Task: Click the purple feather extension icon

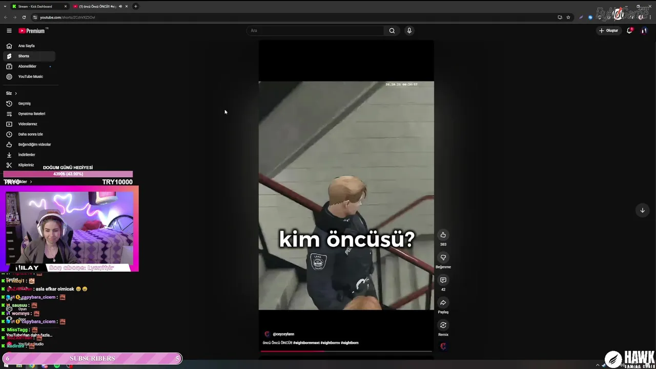Action: click(x=581, y=17)
